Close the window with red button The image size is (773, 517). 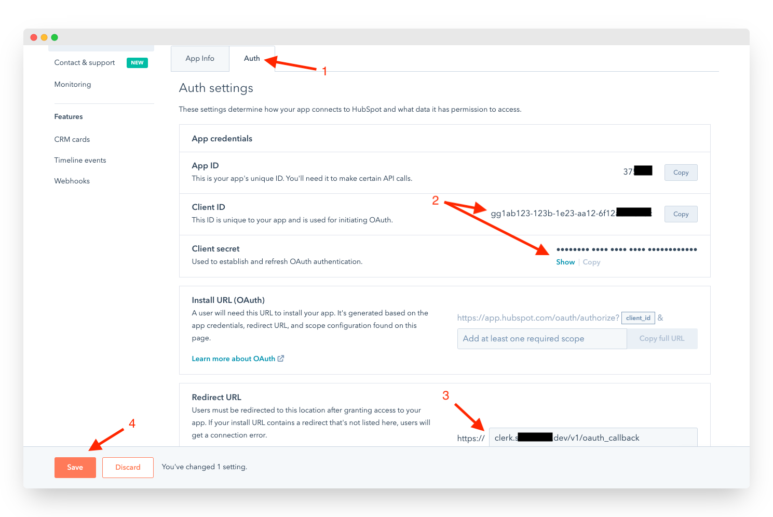[x=34, y=37]
